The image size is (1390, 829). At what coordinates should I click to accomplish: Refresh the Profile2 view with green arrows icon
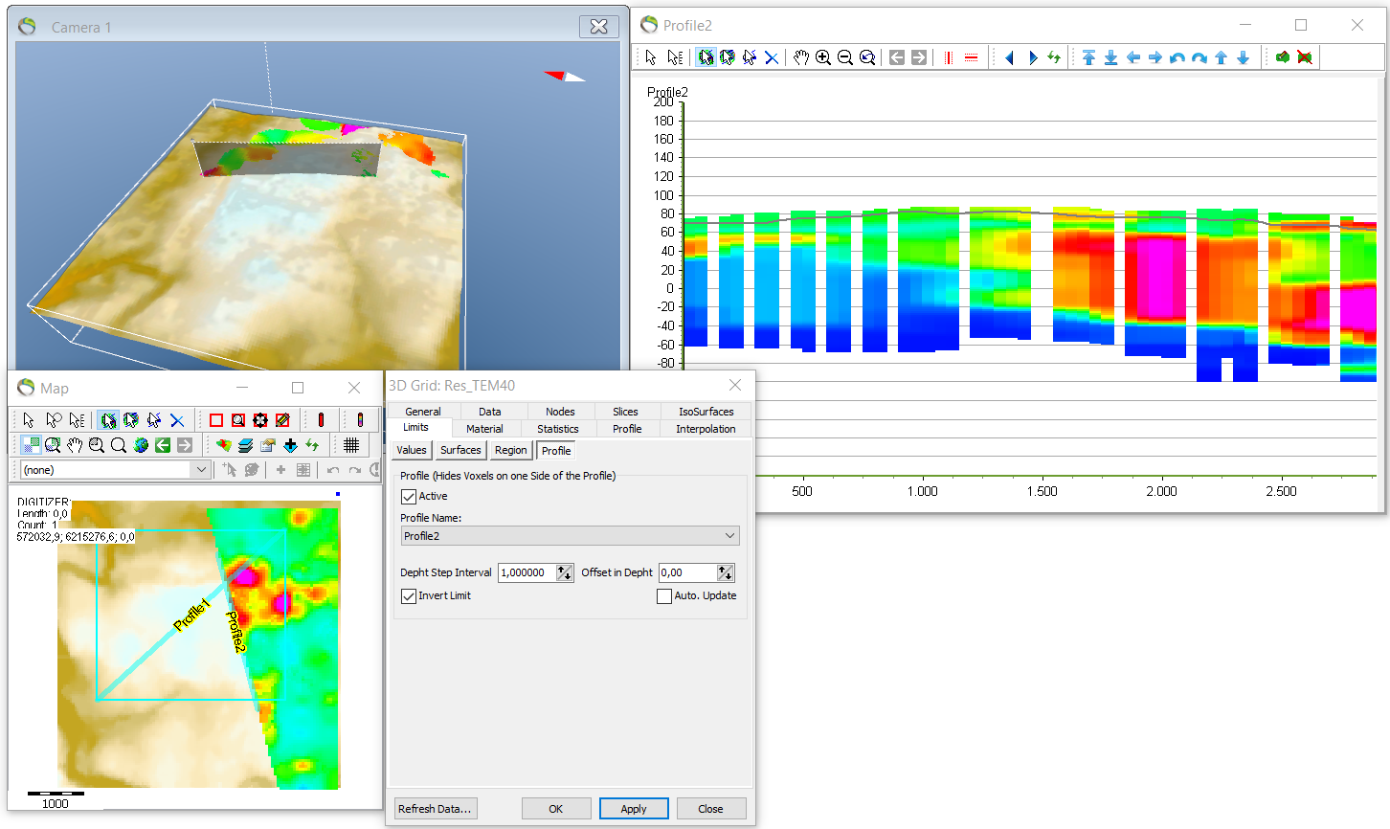tap(1053, 57)
